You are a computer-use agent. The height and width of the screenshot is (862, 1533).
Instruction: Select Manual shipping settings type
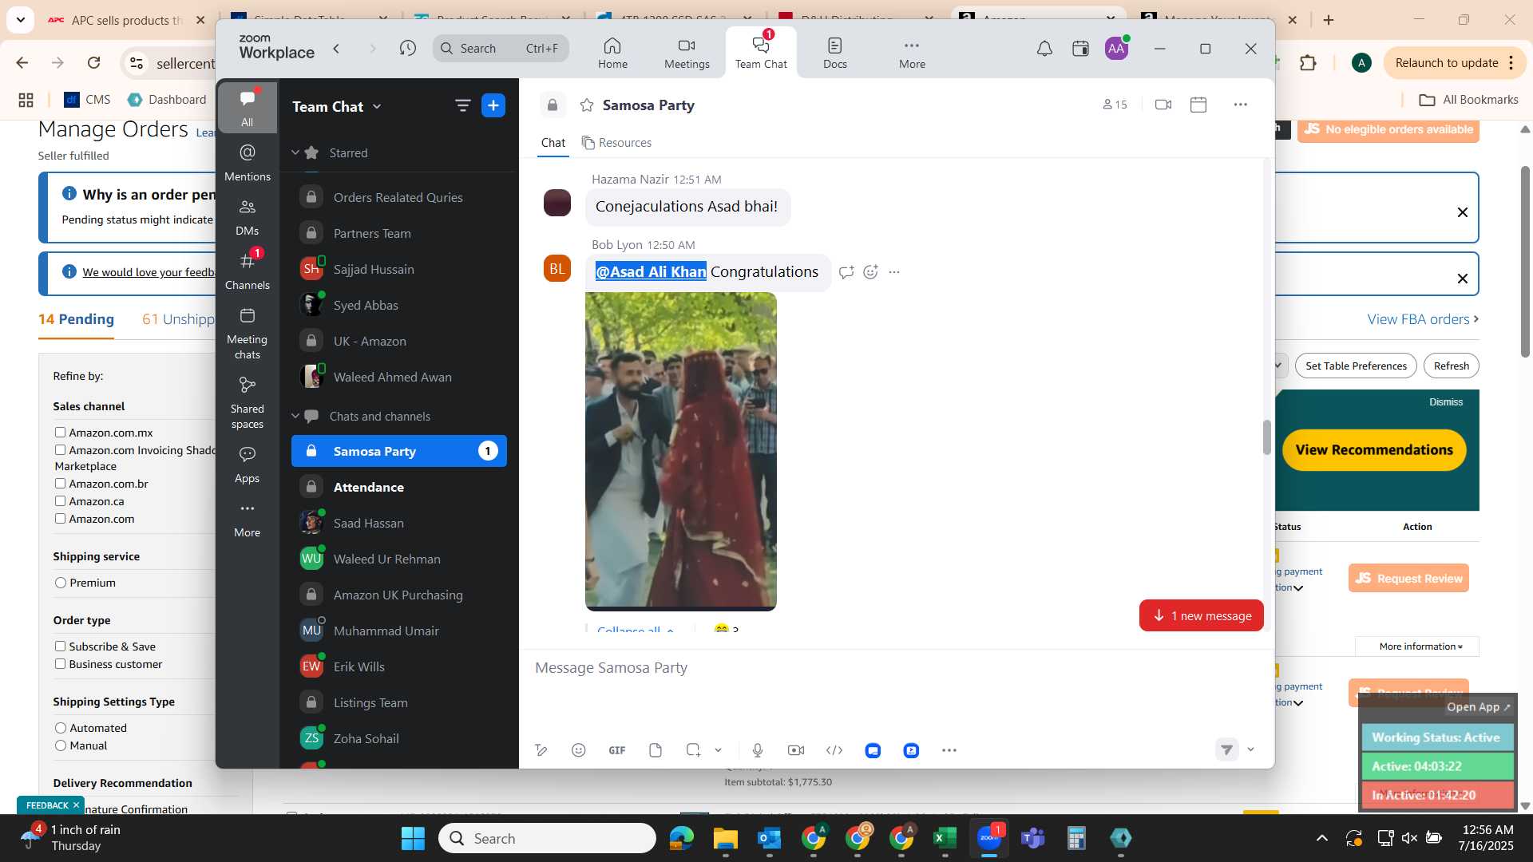60,745
